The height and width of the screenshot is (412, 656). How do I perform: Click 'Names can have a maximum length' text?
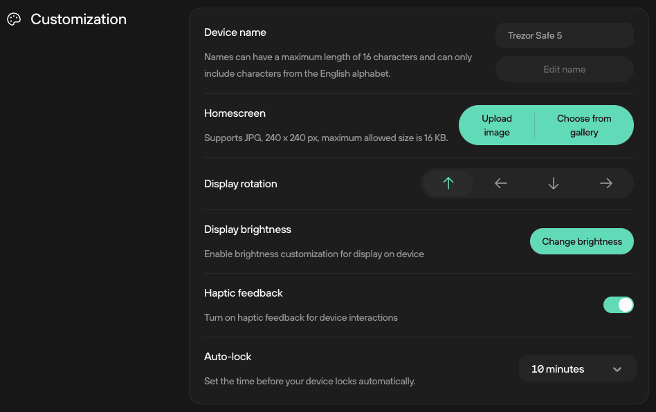click(x=338, y=65)
